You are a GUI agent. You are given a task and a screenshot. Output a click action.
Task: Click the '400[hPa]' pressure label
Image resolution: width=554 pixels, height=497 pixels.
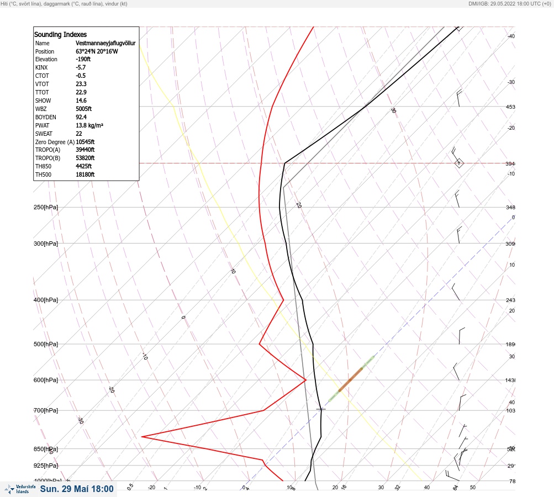[x=46, y=300]
